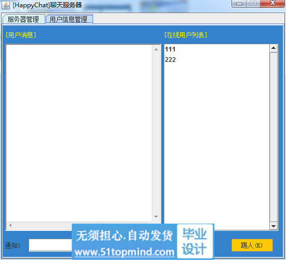
Task: Maximize the HappyChat server window
Action: coord(253,4)
